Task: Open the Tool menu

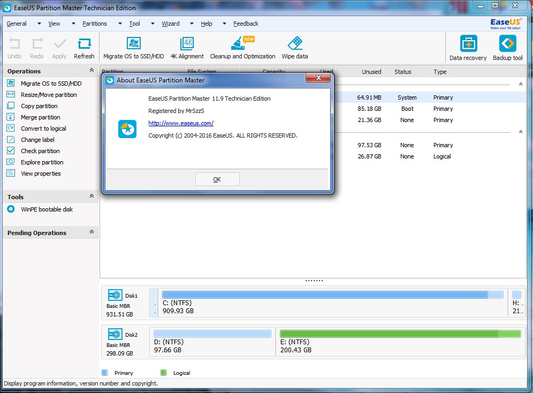Action: (135, 24)
